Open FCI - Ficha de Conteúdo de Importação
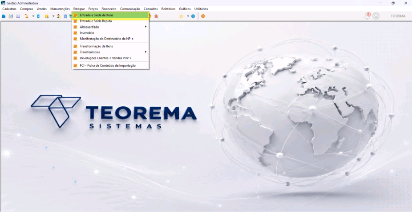The image size is (412, 212). pyautogui.click(x=110, y=66)
